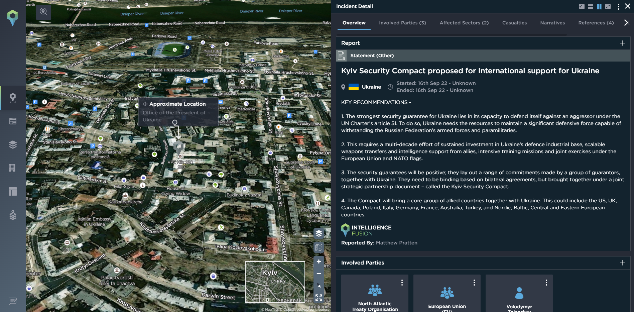This screenshot has width=634, height=312.
Task: Open the grid calendar sidebar icon
Action: [12, 168]
